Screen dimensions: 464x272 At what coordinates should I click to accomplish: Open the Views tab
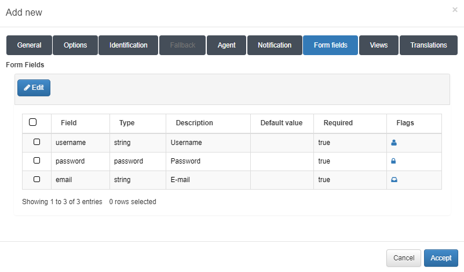click(x=379, y=45)
